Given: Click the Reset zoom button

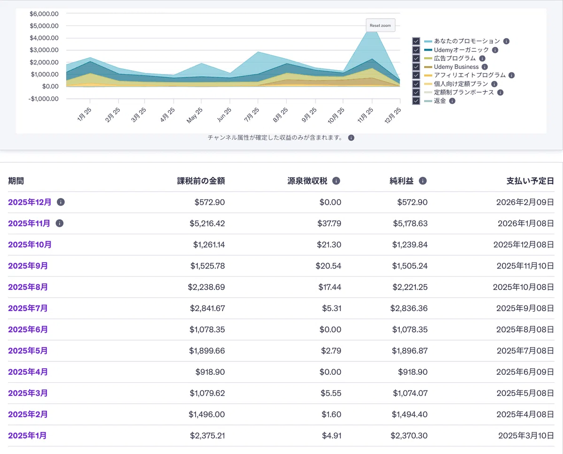Looking at the screenshot, I should coord(380,25).
